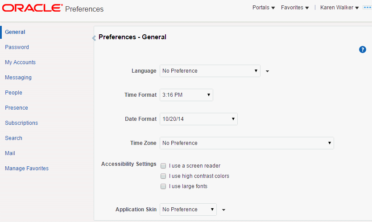Viewport: 372px width, 222px height.
Task: Toggle I use large fonts checkbox
Action: click(163, 186)
